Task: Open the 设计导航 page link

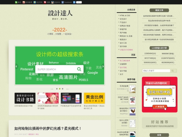Action: click(123, 68)
